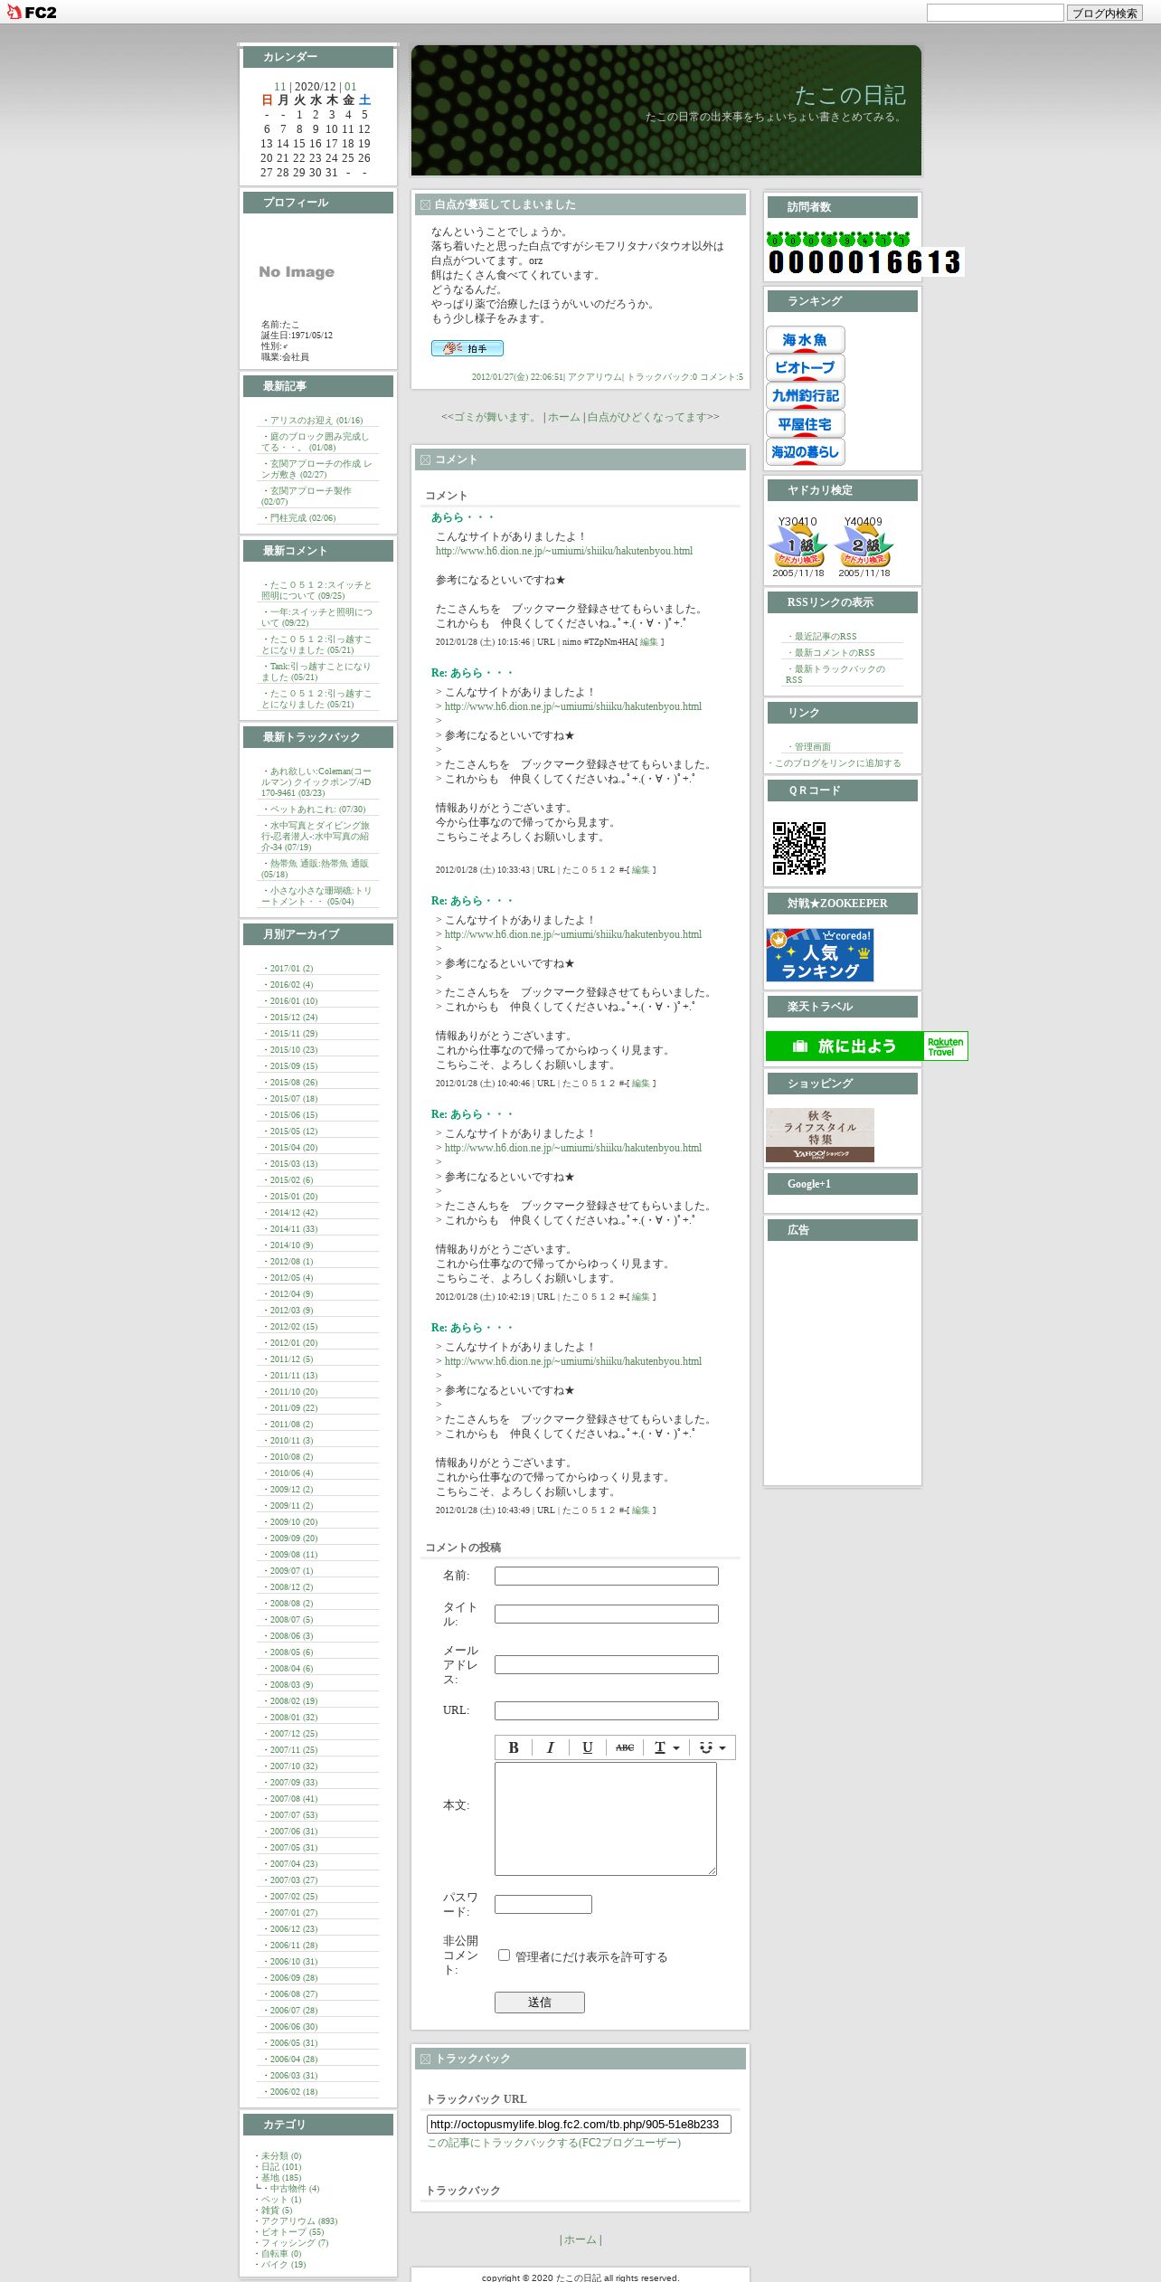Focus the タイトル input field
The width and height of the screenshot is (1161, 2282).
606,1614
